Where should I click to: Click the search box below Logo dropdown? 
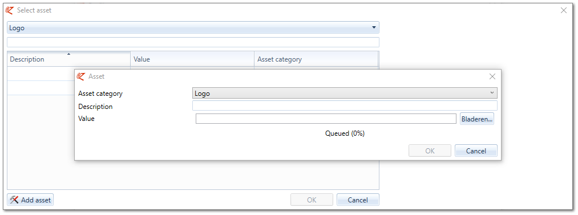click(193, 42)
